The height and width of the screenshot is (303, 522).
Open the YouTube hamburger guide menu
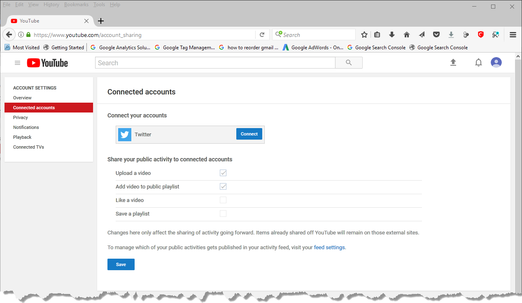click(x=17, y=63)
